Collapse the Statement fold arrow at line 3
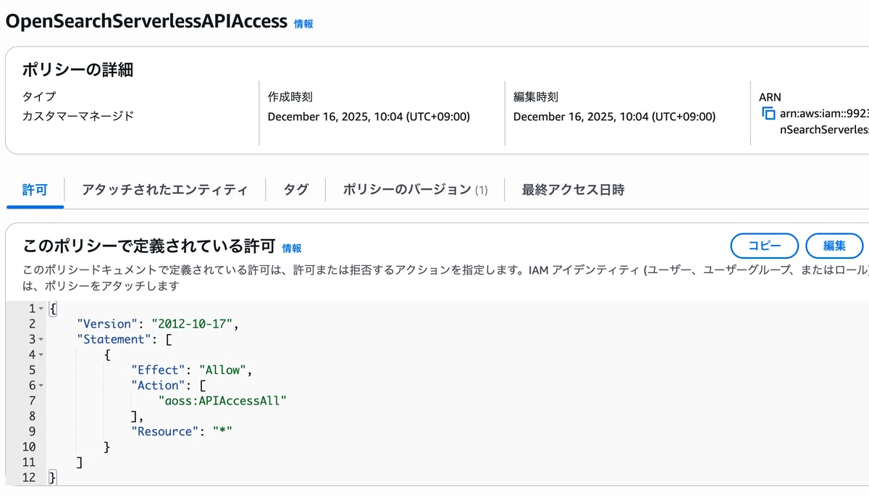The image size is (869, 495). click(x=41, y=339)
